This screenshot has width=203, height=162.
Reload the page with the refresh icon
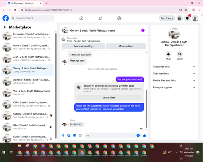15,10
